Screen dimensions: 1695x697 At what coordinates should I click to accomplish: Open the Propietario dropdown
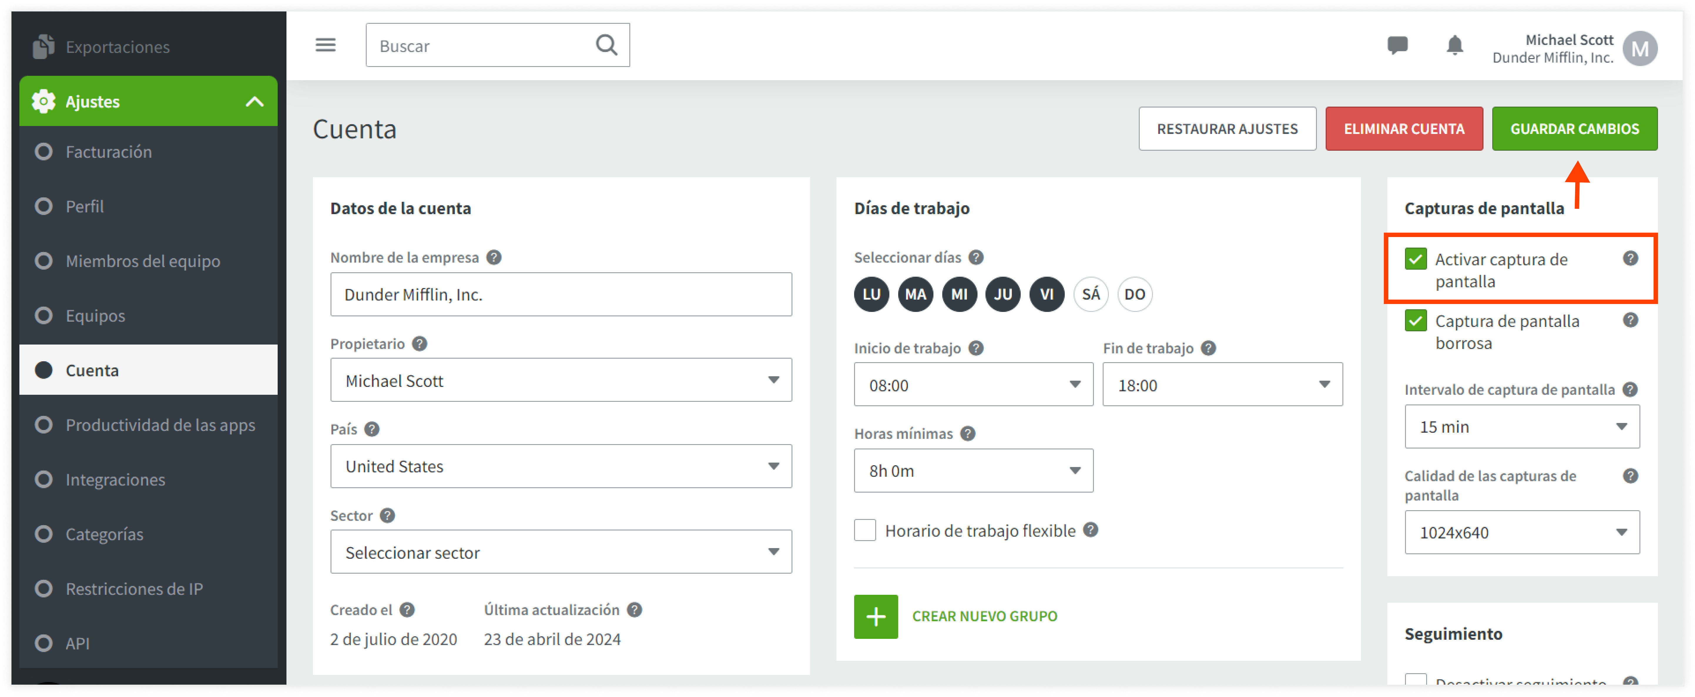coord(561,380)
